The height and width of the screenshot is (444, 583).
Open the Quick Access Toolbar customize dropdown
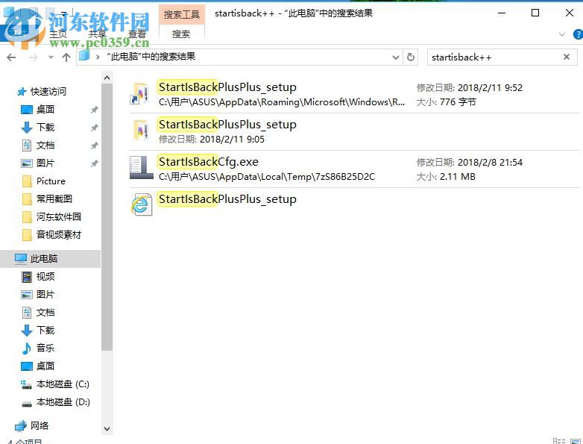pyautogui.click(x=64, y=13)
